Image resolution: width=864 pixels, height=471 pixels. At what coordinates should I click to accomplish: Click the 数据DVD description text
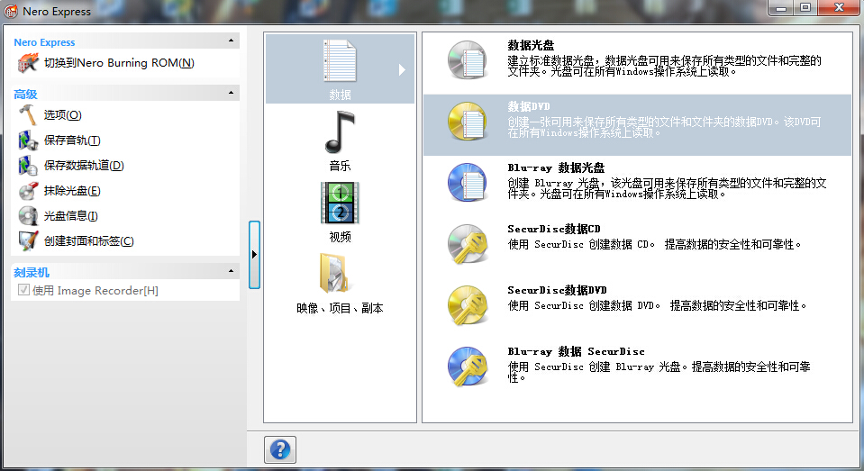[665, 127]
